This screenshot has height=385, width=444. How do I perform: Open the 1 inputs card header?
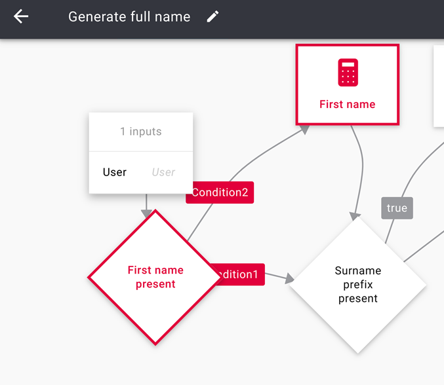pos(141,132)
